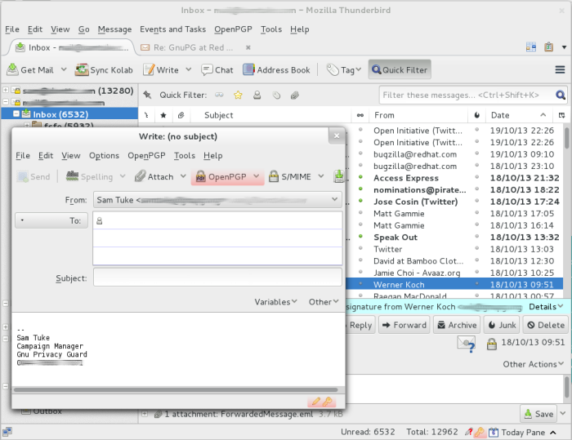
Task: Click tasks tab icon at top right
Action: [548, 47]
